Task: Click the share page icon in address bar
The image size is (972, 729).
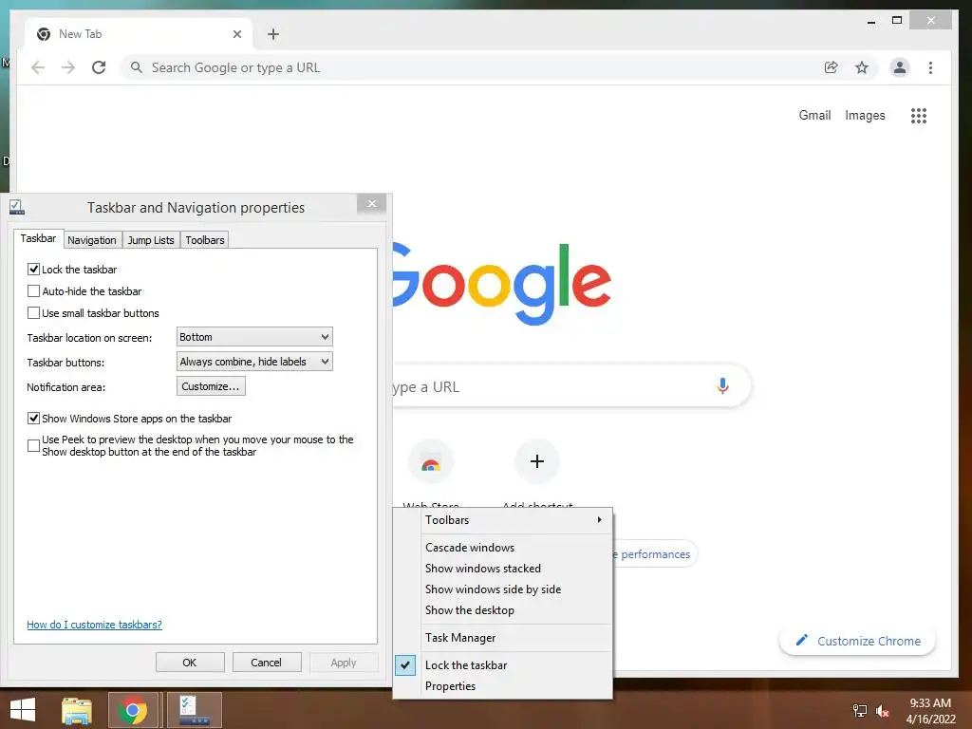Action: pos(831,67)
